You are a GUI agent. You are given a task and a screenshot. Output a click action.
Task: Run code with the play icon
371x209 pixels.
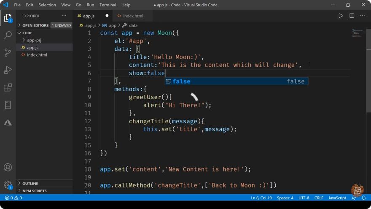[341, 16]
